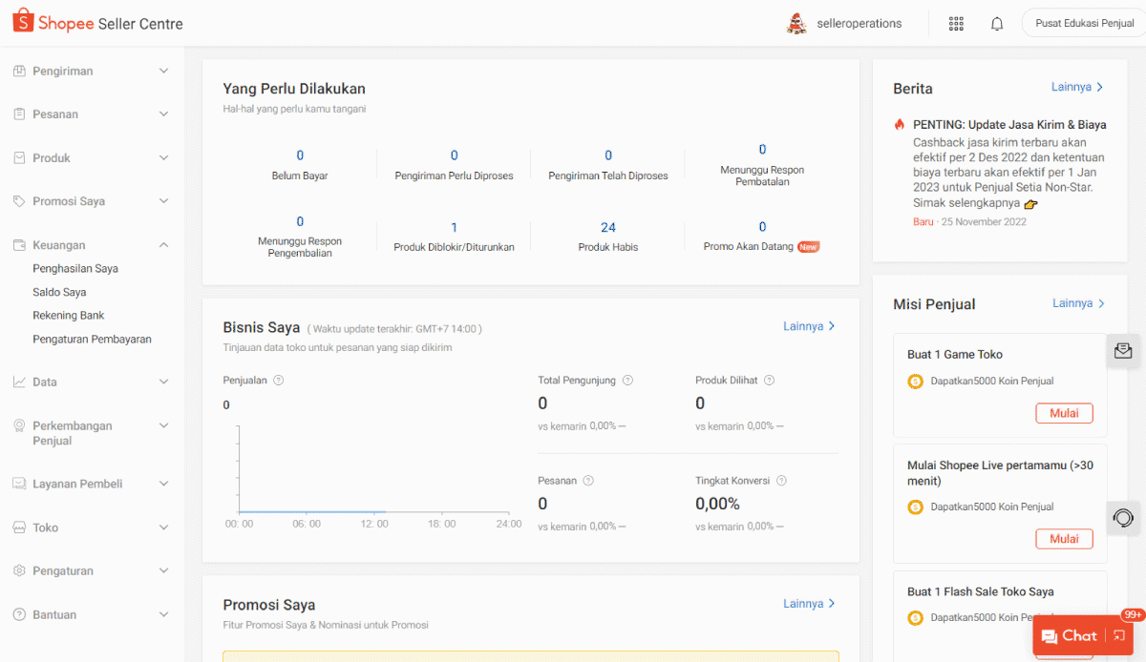Click the selleroperations profile avatar
This screenshot has height=662, width=1146.
(x=796, y=24)
